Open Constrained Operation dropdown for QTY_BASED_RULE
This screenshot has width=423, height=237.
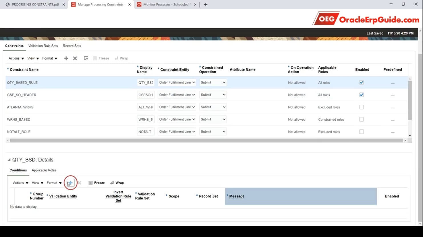213,83
